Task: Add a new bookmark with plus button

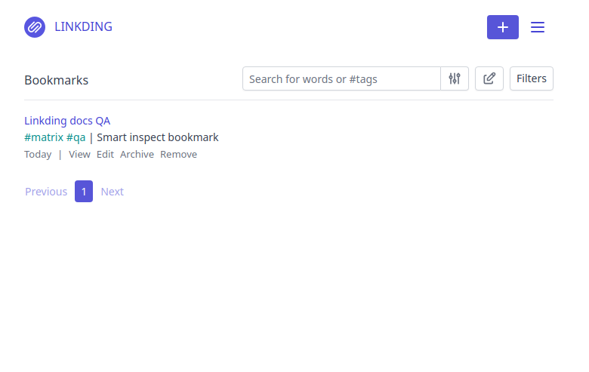Action: [x=503, y=27]
